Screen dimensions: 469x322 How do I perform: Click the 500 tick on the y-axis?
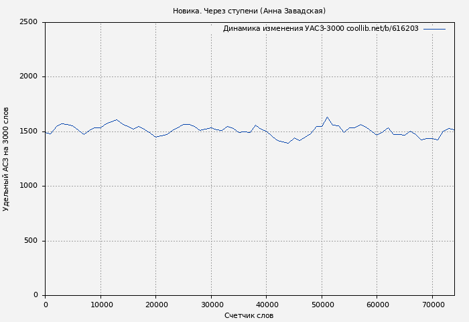[x=31, y=241]
